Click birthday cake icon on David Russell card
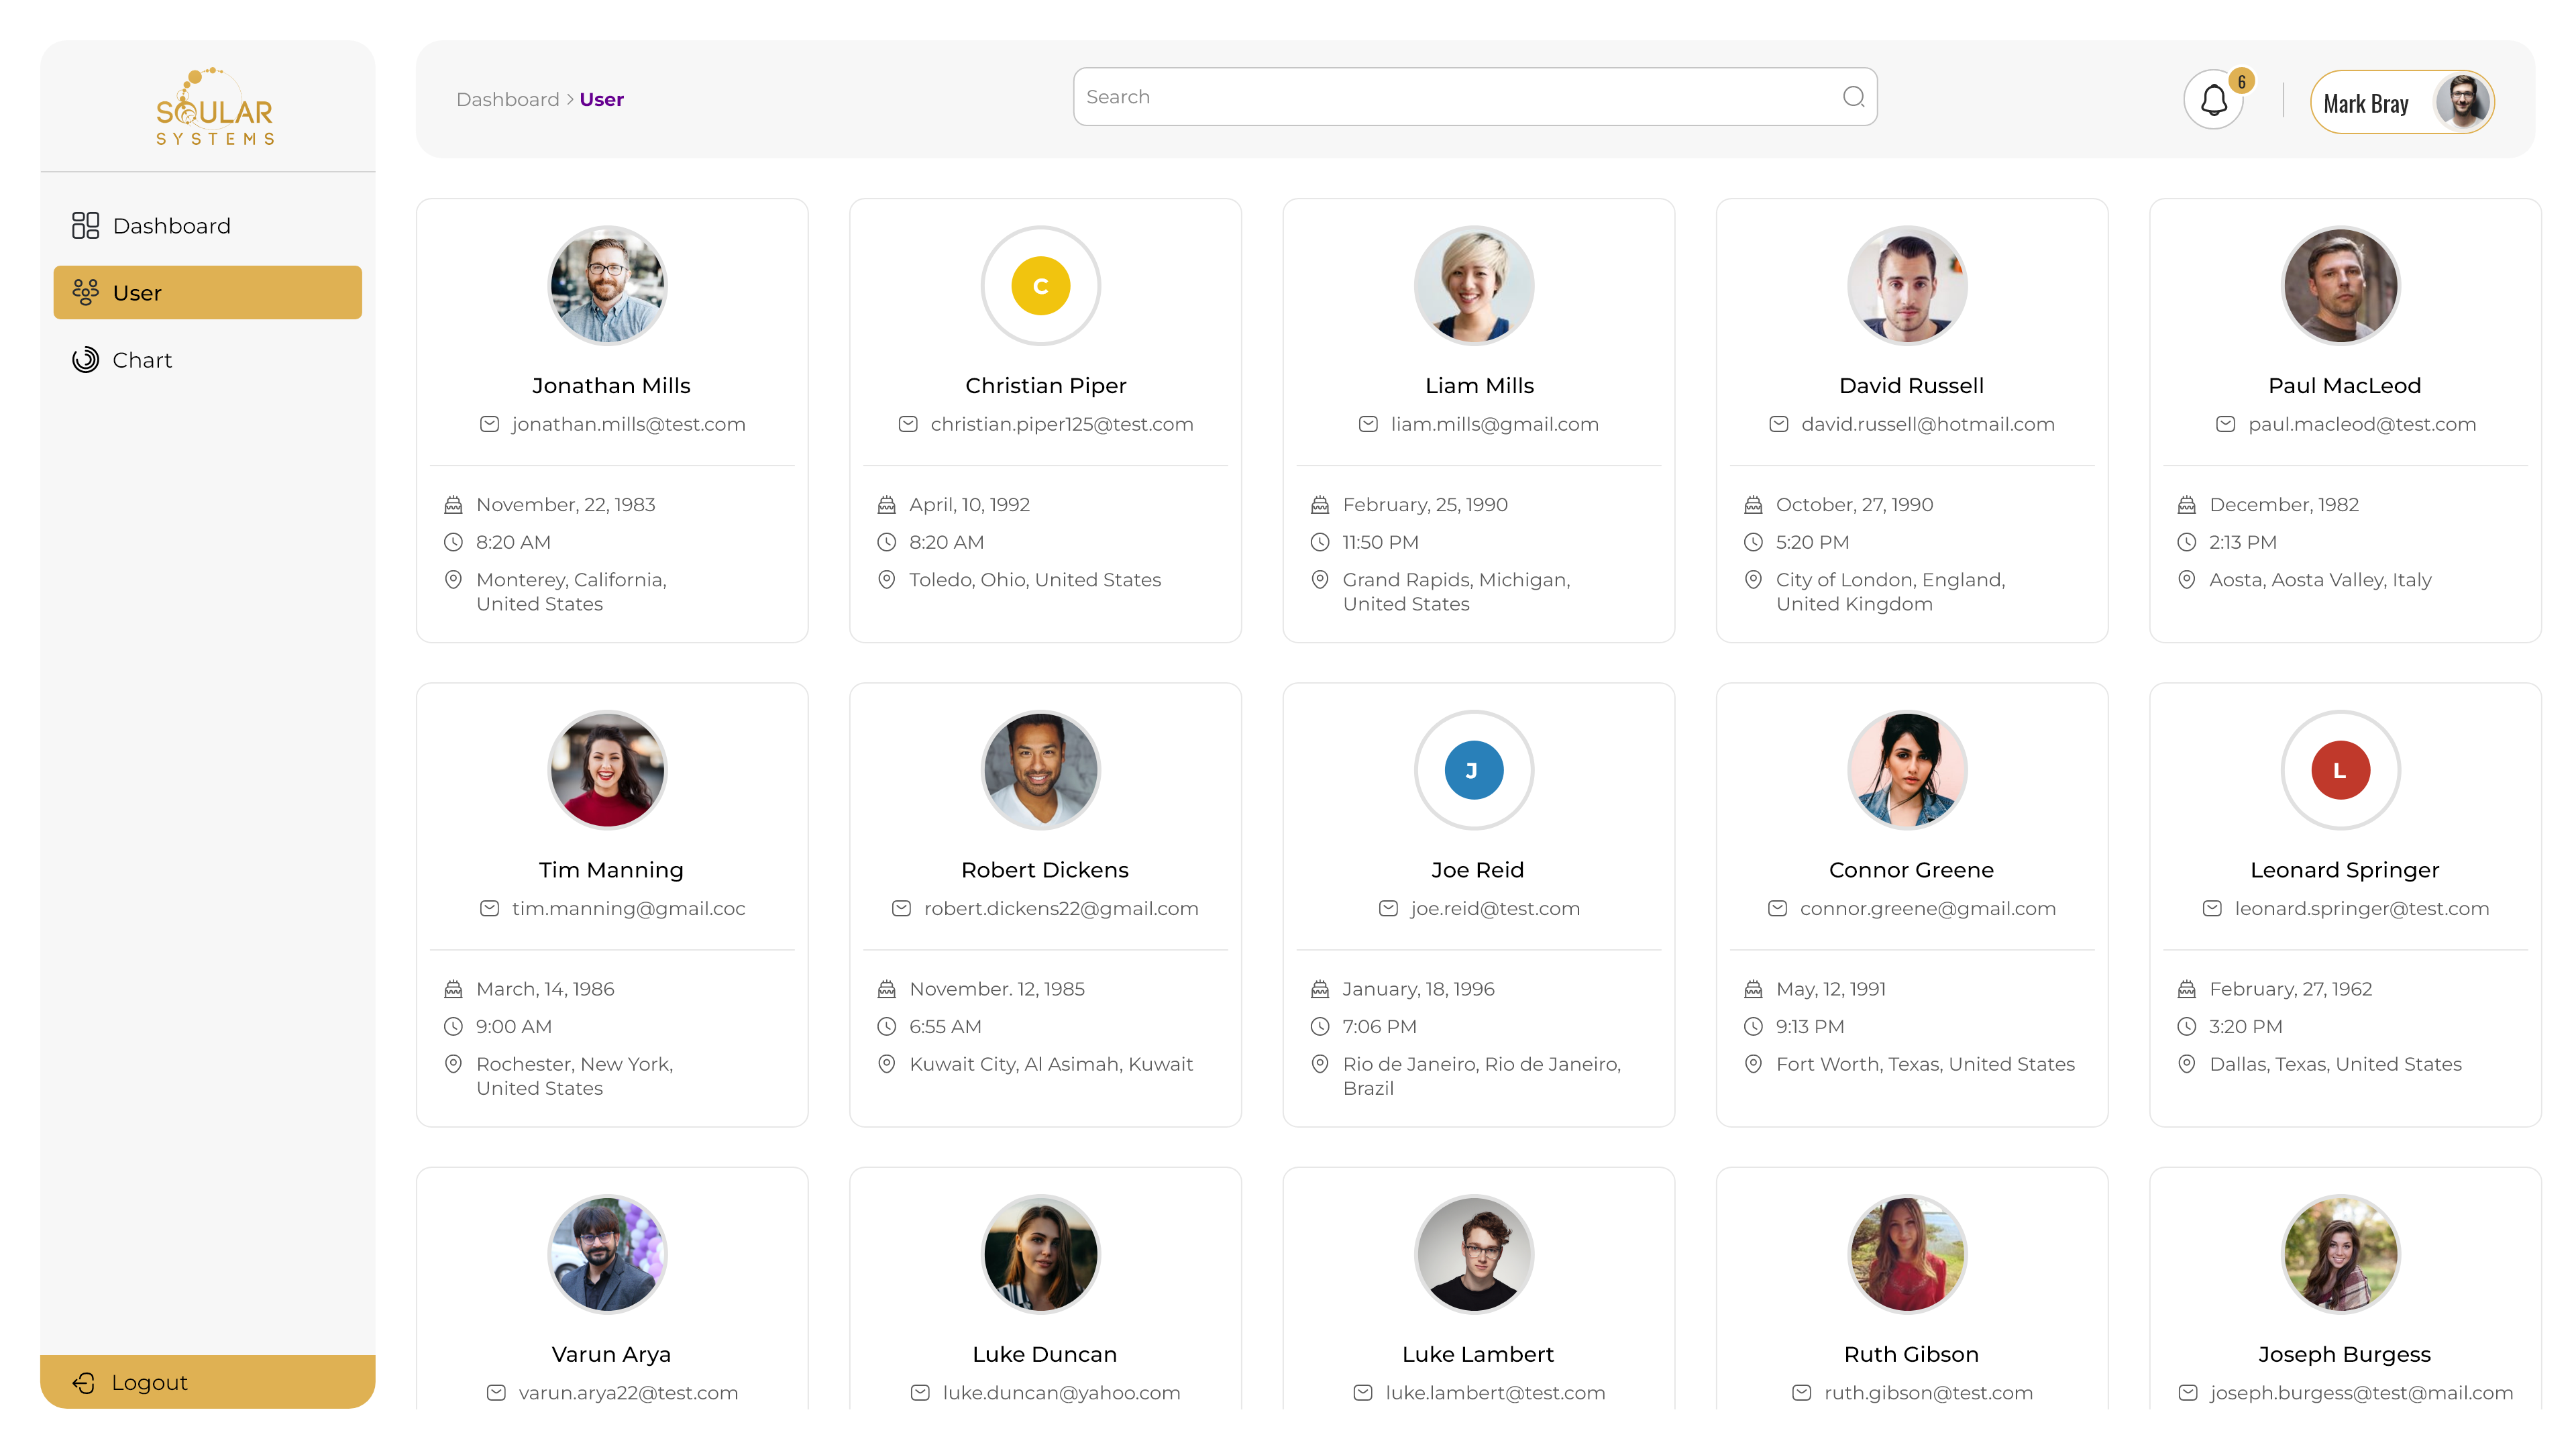This screenshot has height=1449, width=2576. pos(1753,505)
